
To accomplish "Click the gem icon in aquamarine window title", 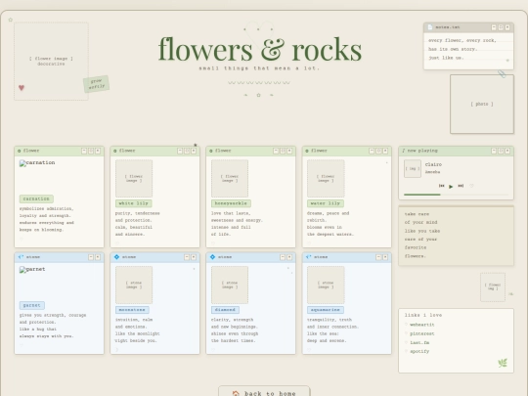I will 308,257.
